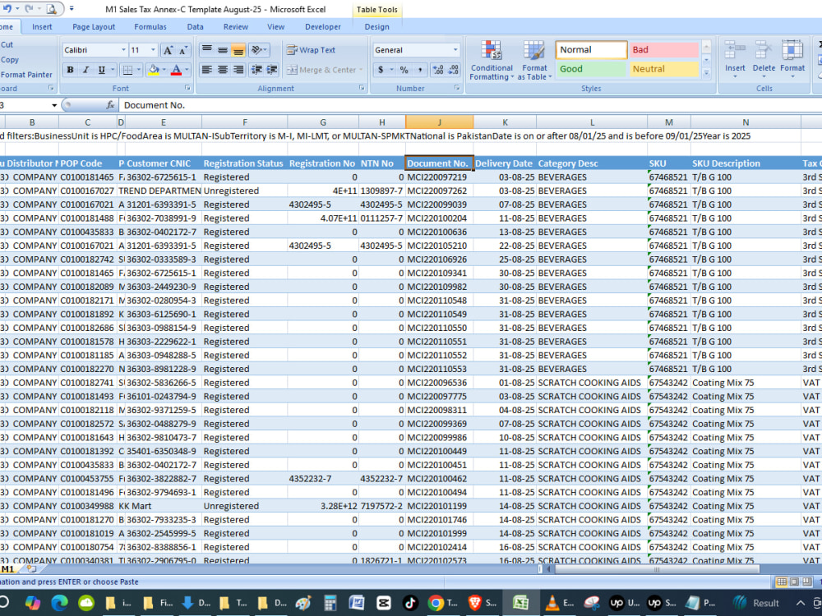Apply Normal cell style
The width and height of the screenshot is (822, 616).
click(591, 50)
